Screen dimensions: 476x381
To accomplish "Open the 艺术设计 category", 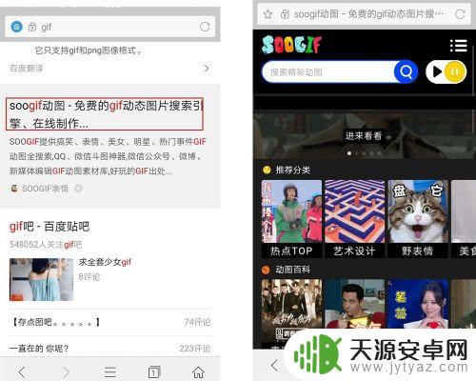I will (x=354, y=219).
